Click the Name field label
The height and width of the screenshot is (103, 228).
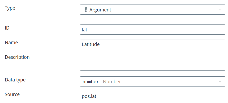tap(11, 43)
